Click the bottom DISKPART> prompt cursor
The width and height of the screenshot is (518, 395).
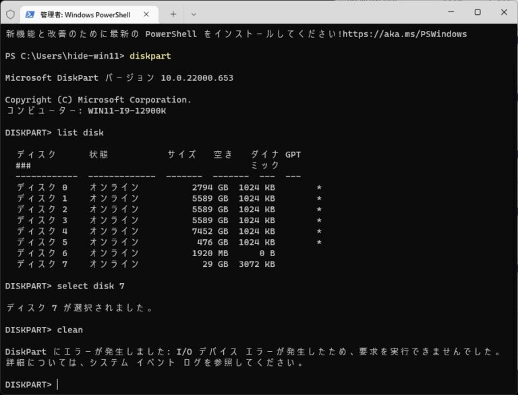tap(58, 384)
